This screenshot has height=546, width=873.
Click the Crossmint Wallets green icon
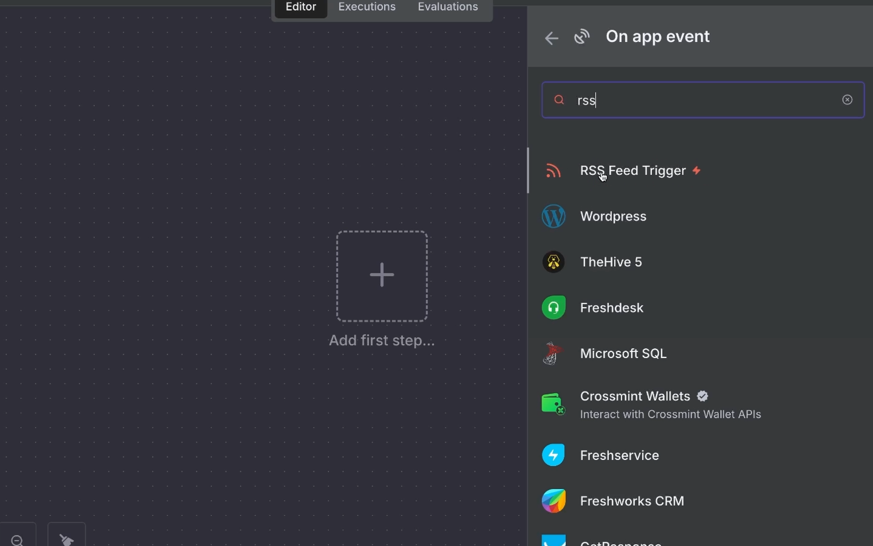(553, 404)
